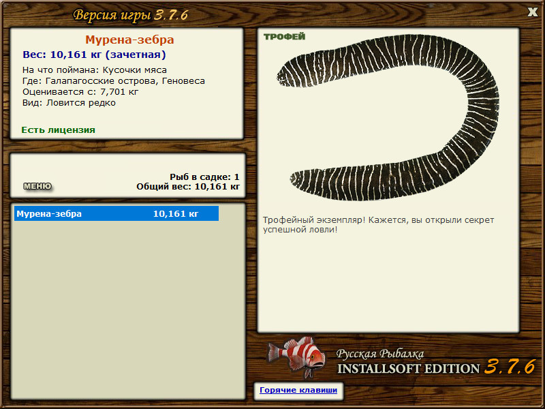Click the ТРОФЕЙ label above the fish
Screen dimensions: 545x409
(x=284, y=37)
